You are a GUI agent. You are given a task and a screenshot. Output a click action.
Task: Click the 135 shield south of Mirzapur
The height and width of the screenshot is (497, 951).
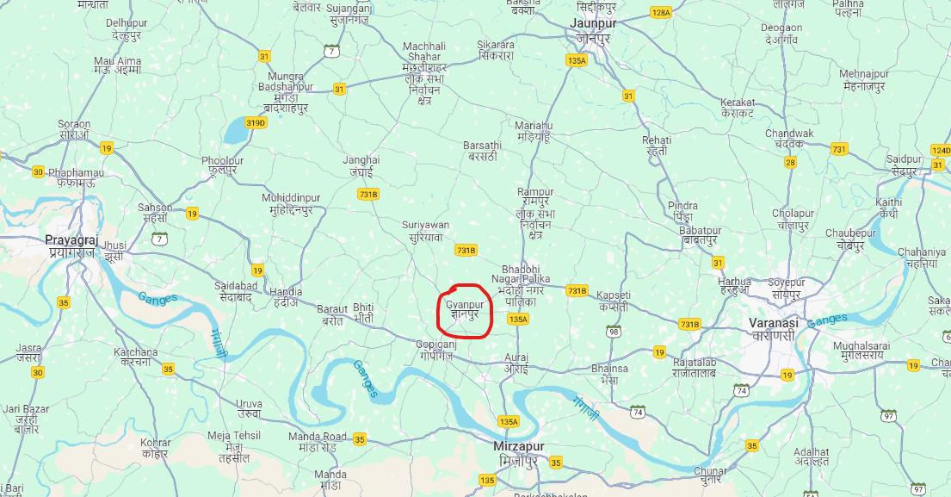coord(487,480)
